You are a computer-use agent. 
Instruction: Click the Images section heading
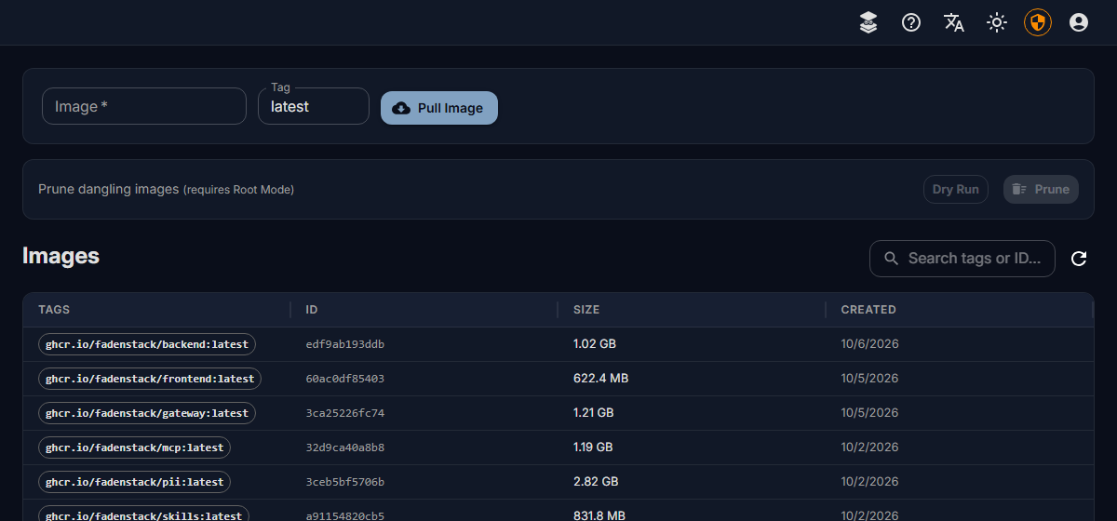pos(61,256)
